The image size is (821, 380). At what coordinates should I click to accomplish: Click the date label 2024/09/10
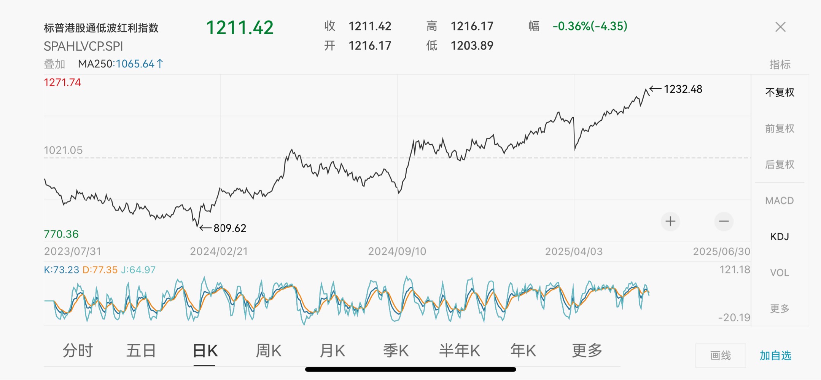(397, 251)
